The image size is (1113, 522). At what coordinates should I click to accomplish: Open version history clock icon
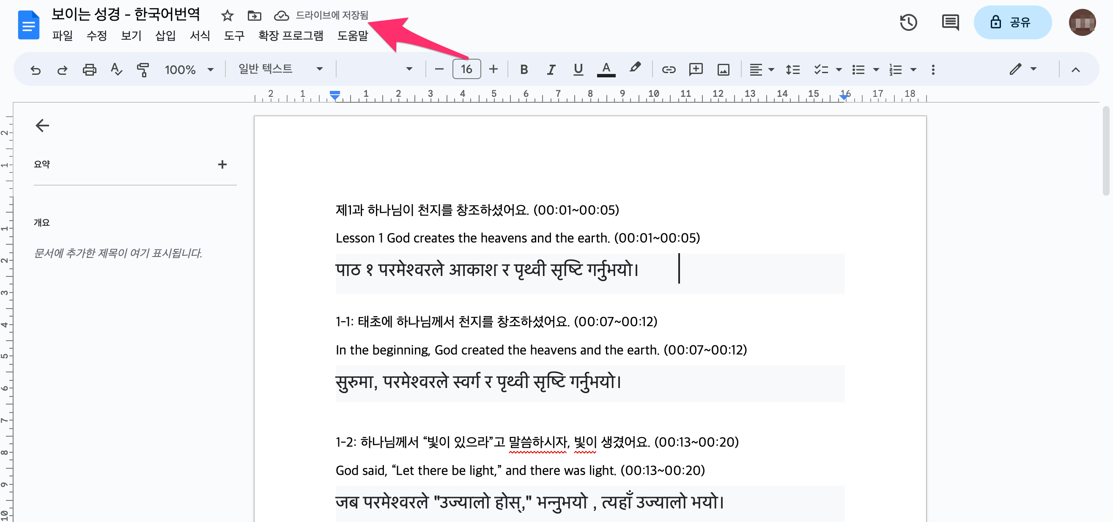pyautogui.click(x=908, y=22)
